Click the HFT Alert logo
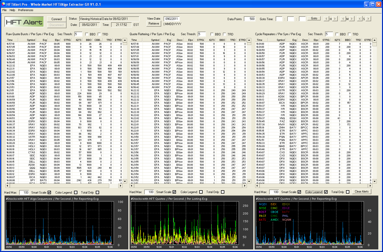 [24, 22]
